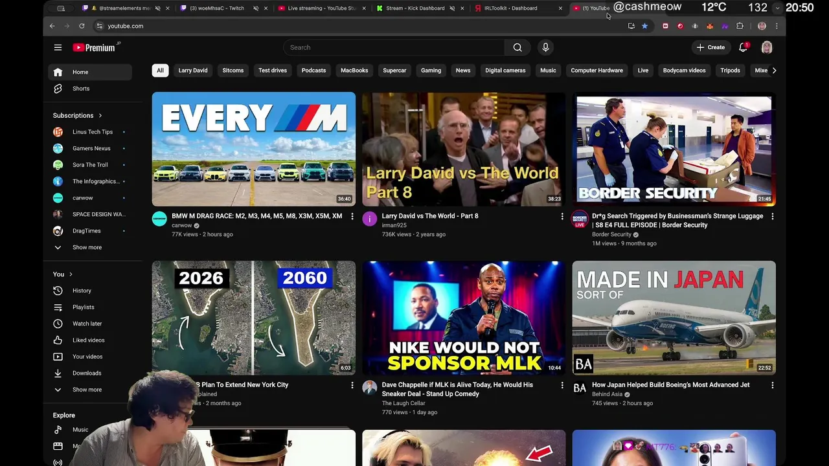Open the Made in Japan Boeing thumbnail
This screenshot has height=466, width=829.
pos(674,318)
